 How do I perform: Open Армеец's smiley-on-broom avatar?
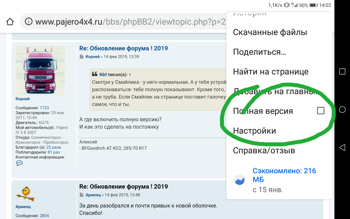(x=25, y=194)
